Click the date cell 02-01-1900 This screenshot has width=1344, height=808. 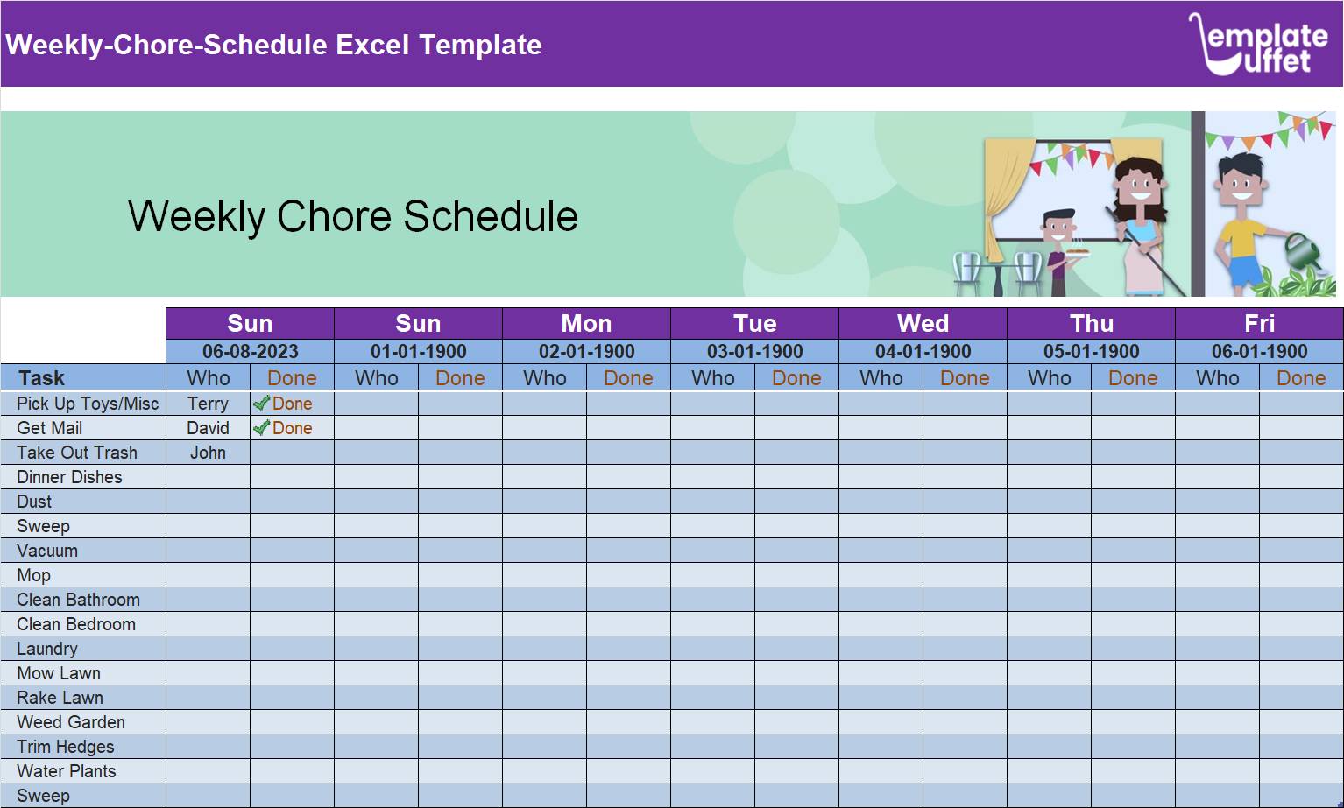[x=586, y=352]
